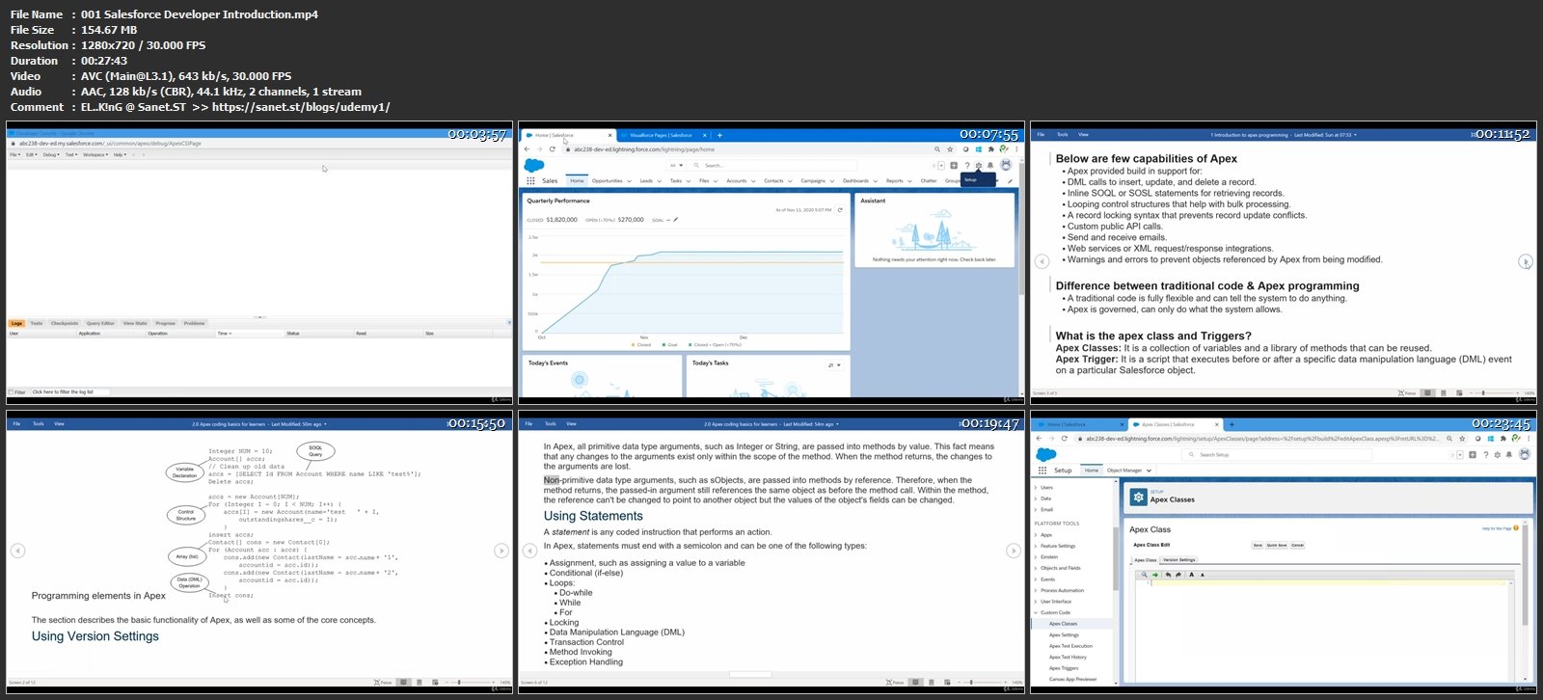
Task: Increase font size with large A in Apex editor
Action: (x=1192, y=575)
